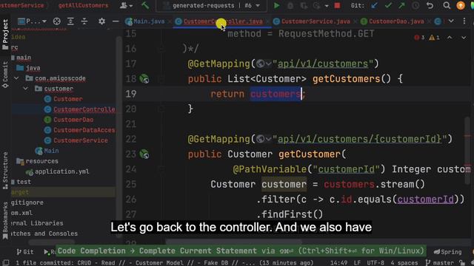The height and width of the screenshot is (266, 474).
Task: Click master branch widget in status bar
Action: click(x=441, y=263)
